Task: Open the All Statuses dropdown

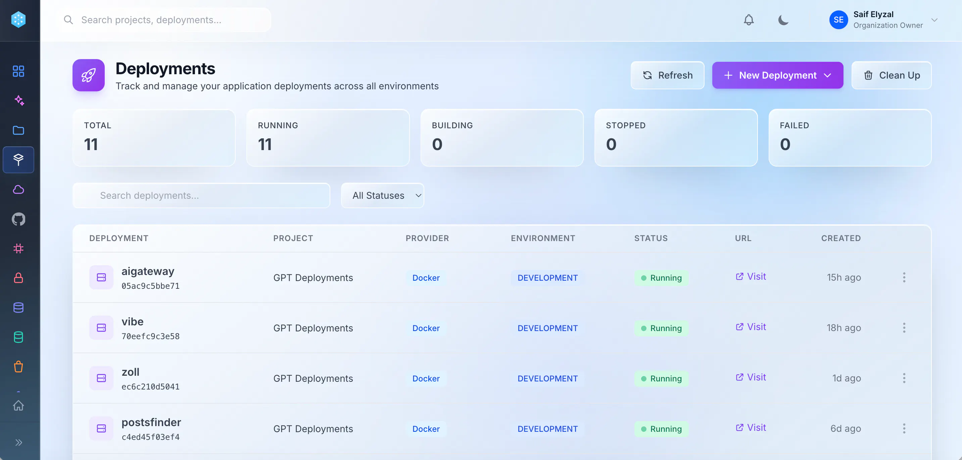Action: pyautogui.click(x=382, y=195)
